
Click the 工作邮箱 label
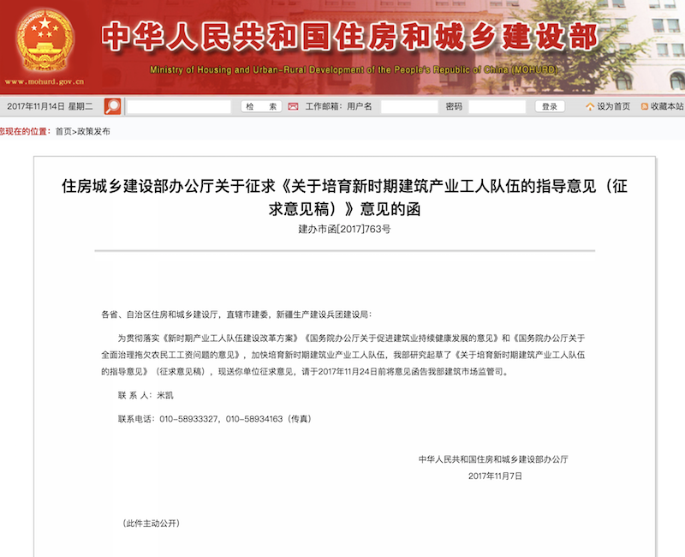[323, 106]
